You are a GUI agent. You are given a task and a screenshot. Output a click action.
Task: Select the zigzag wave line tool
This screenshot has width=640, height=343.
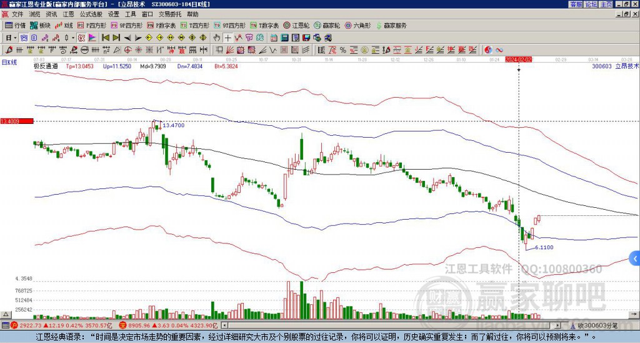[272, 50]
